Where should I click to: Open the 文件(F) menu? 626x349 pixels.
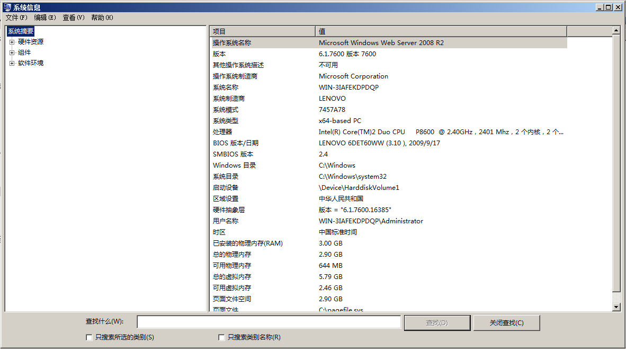pyautogui.click(x=16, y=18)
